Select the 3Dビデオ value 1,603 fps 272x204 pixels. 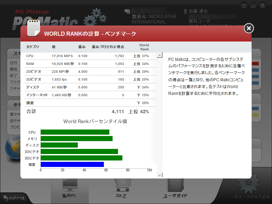(59, 80)
